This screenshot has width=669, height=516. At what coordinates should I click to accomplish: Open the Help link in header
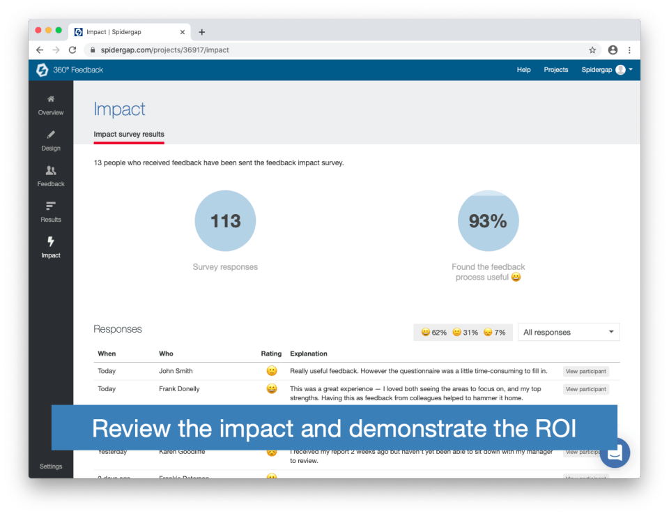pos(523,70)
